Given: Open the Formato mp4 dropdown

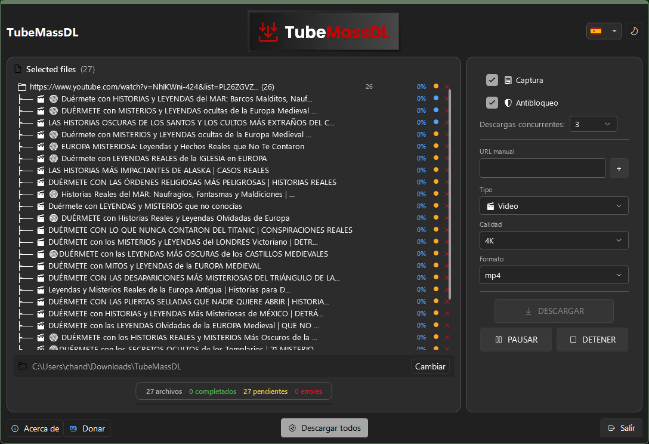Looking at the screenshot, I should coord(554,276).
